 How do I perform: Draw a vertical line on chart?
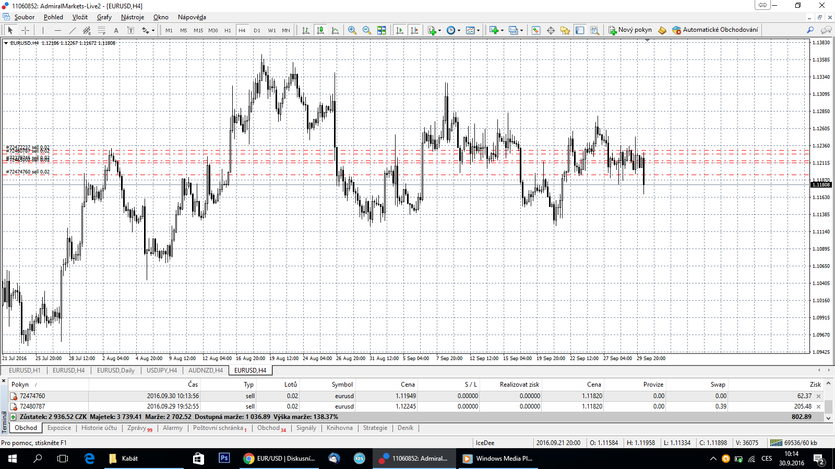(x=43, y=30)
